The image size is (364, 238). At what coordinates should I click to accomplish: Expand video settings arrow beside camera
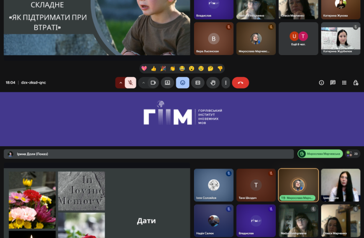(143, 83)
